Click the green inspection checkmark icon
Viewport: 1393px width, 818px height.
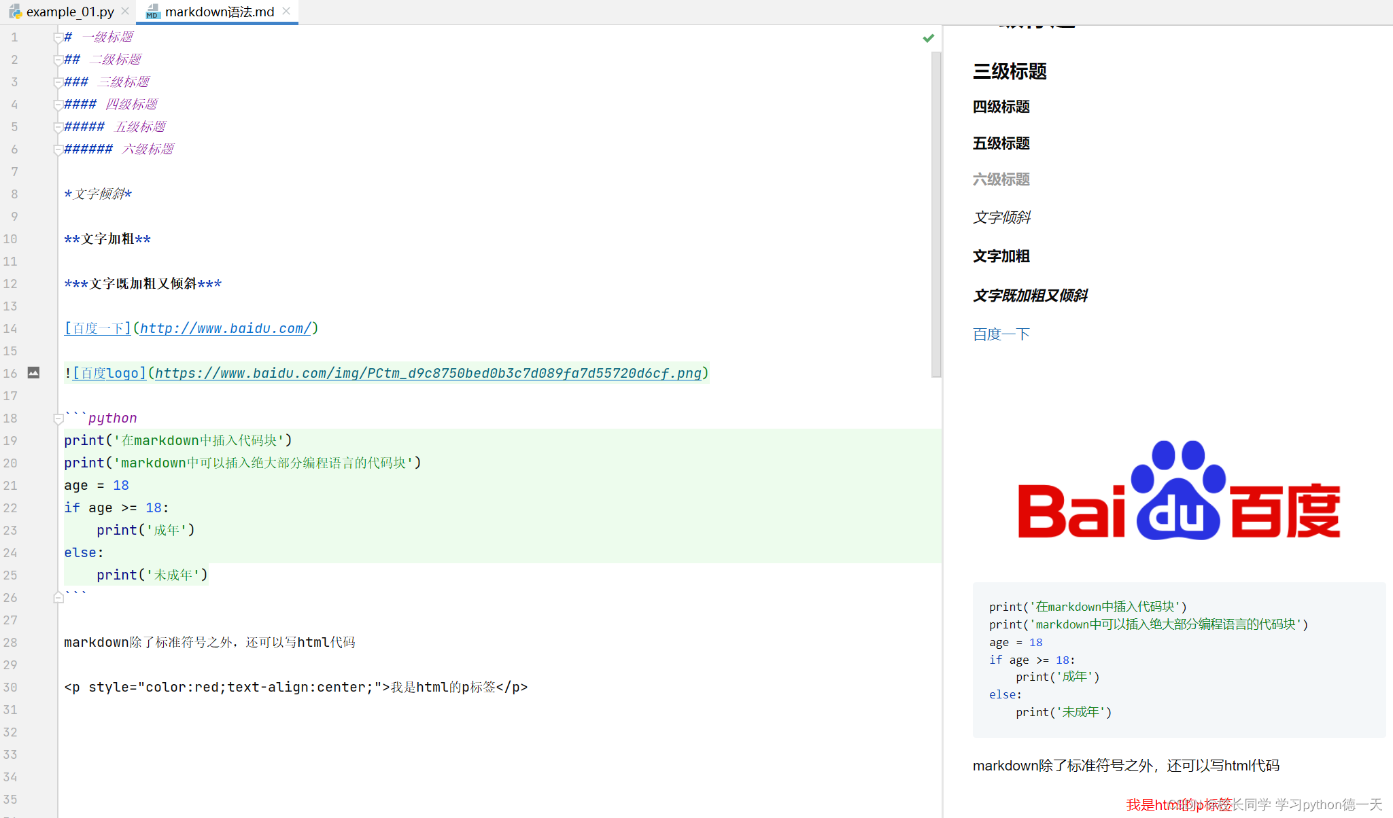[x=928, y=38]
